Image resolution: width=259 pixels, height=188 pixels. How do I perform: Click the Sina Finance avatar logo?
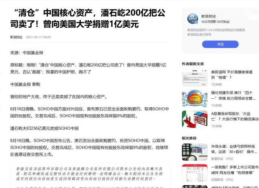point(193,18)
